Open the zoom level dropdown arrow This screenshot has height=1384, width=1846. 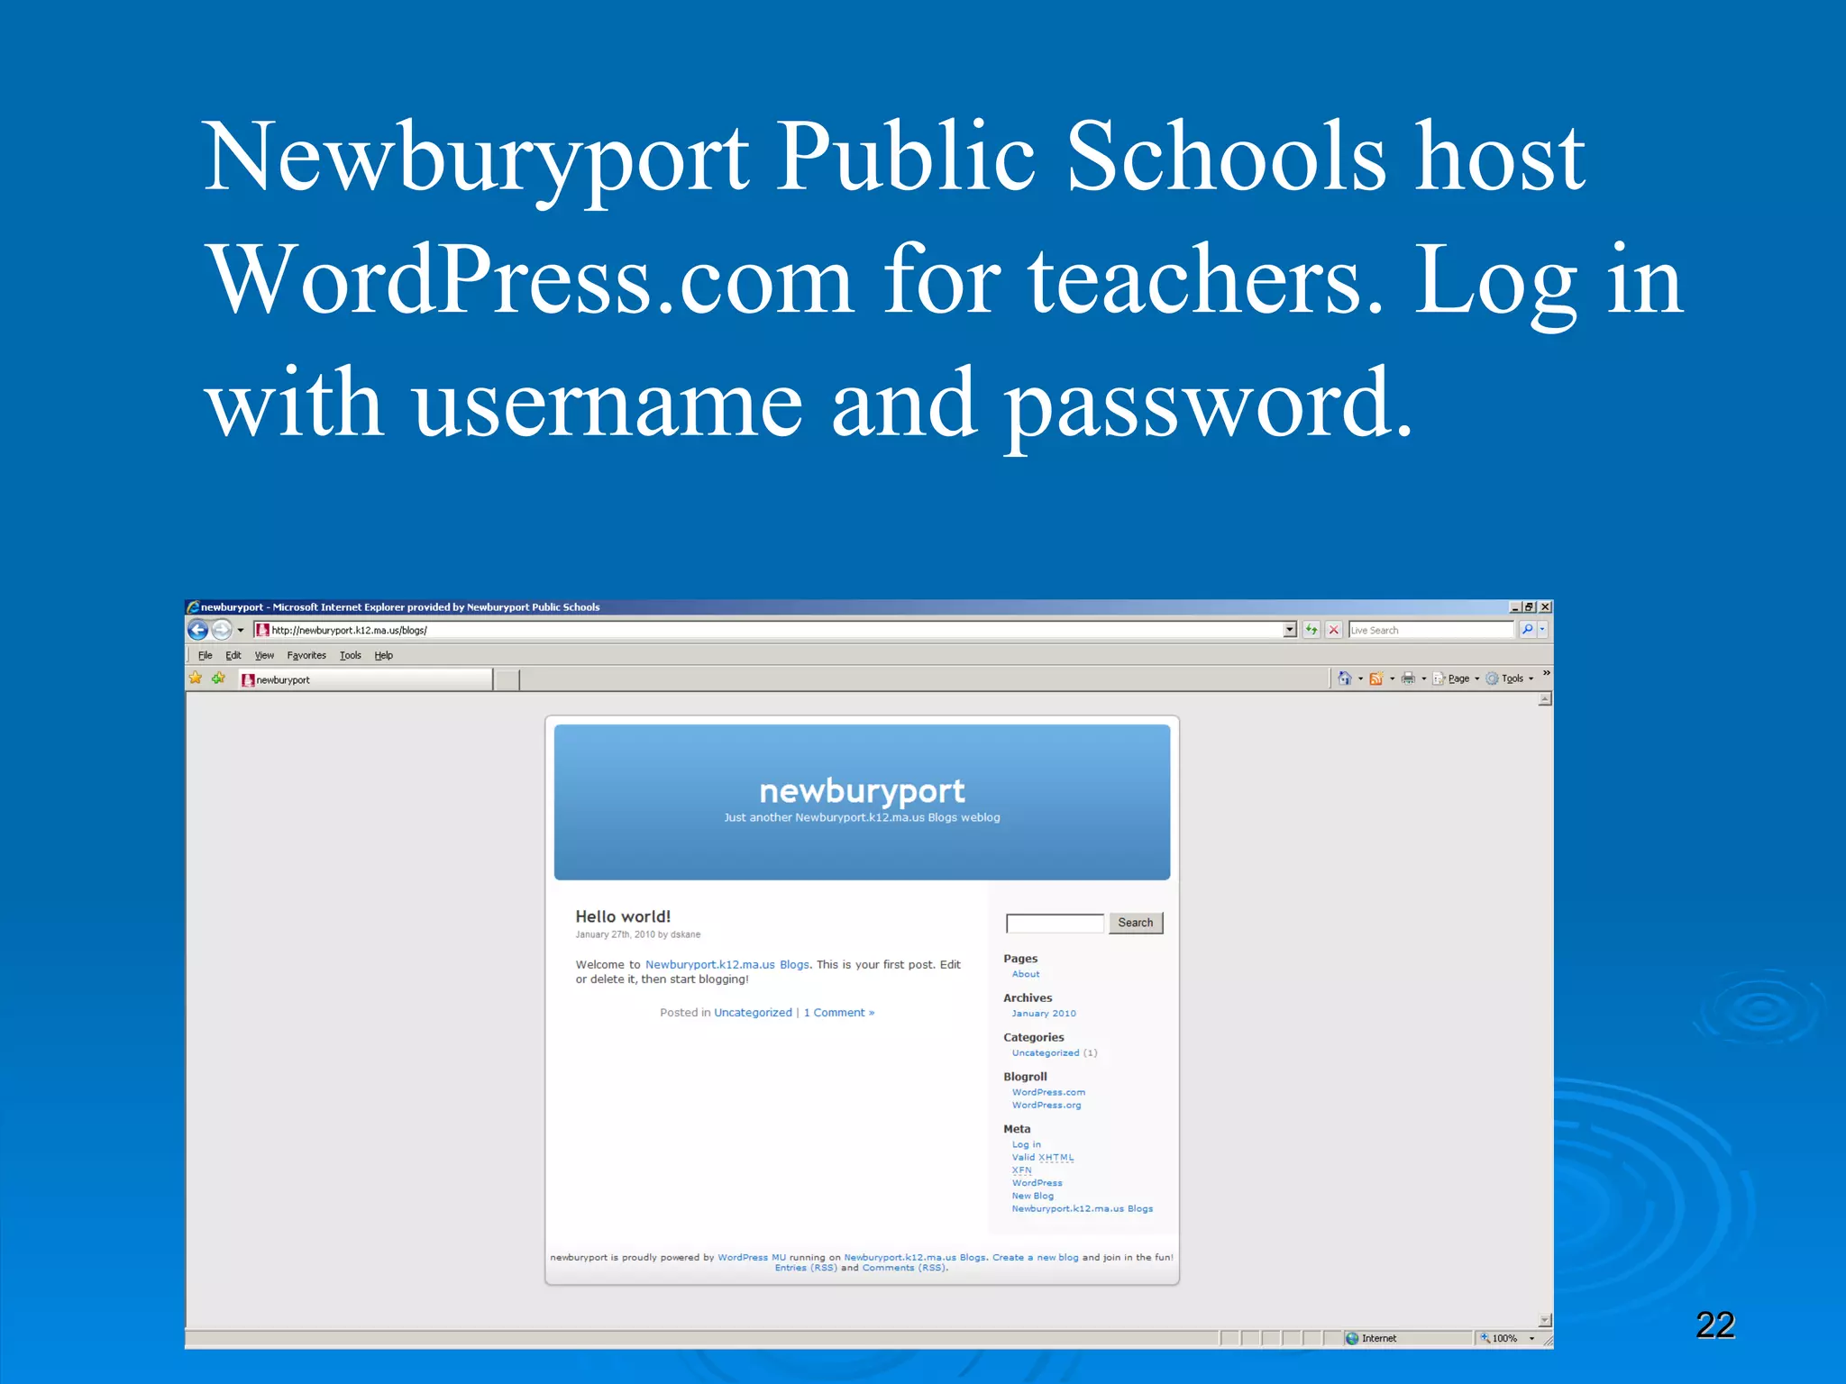click(1532, 1338)
